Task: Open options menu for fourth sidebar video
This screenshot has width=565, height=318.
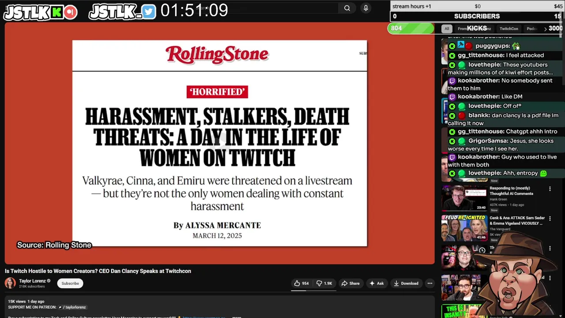Action: pos(550,278)
